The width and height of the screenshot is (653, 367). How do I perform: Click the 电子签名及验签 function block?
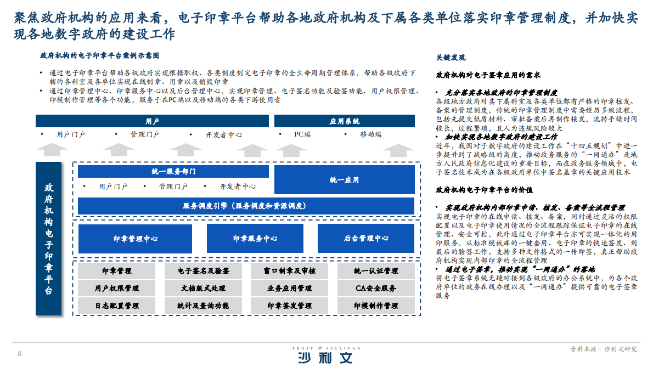tap(203, 270)
